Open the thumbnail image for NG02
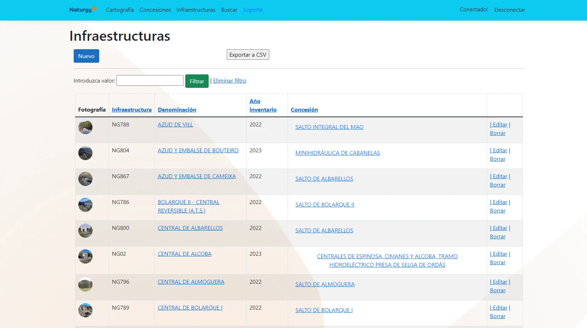Image resolution: width=587 pixels, height=328 pixels. [85, 256]
